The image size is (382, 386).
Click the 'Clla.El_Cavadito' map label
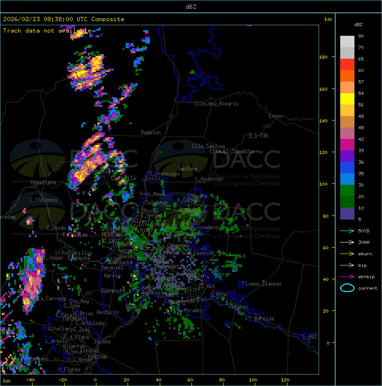tap(231, 151)
